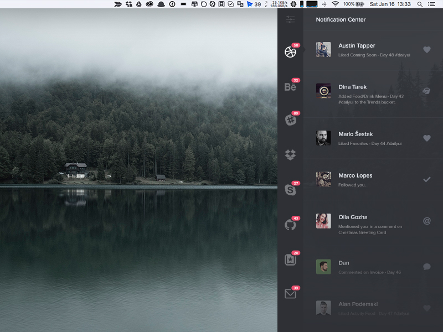
Task: Toggle the heart on Mario Šestak's notification
Action: click(426, 138)
